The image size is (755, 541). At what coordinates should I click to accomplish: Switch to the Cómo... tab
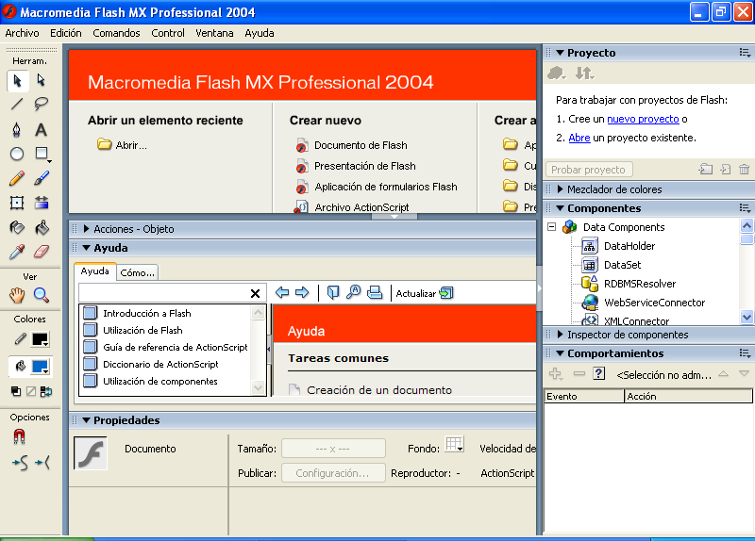tap(138, 272)
